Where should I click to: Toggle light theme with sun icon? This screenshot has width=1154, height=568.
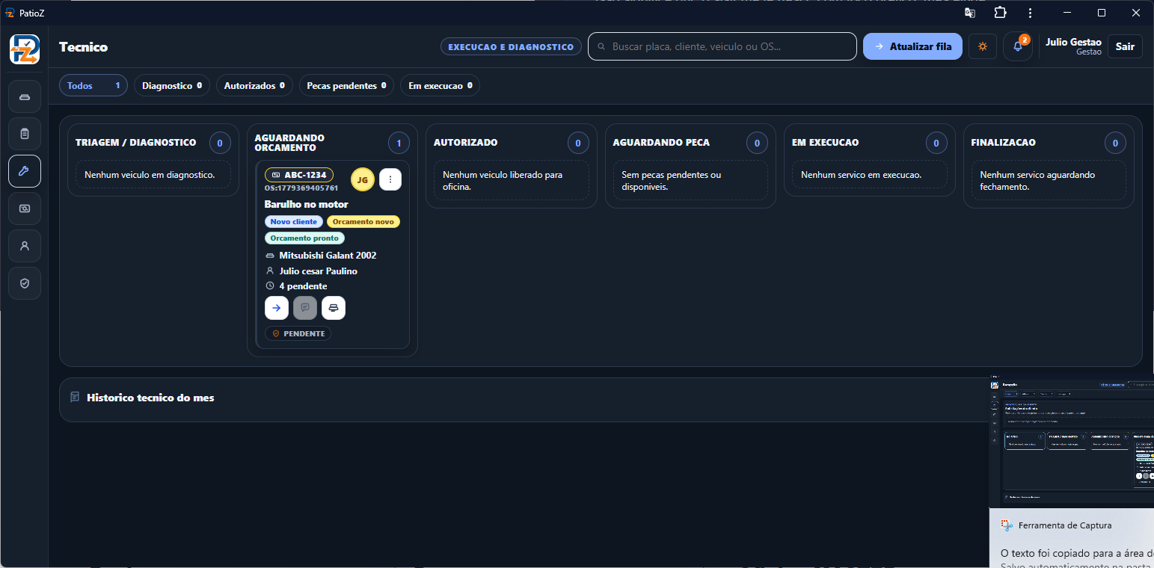(983, 46)
